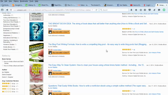The height and width of the screenshot is (95, 168).
Task: Click the browser Back arrow button
Action: pos(7,10)
